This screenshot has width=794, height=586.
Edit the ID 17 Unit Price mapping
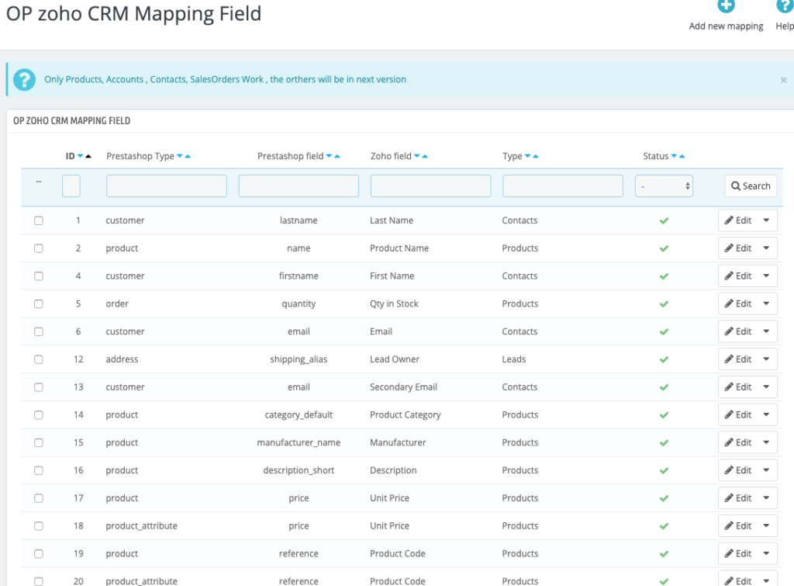[738, 498]
